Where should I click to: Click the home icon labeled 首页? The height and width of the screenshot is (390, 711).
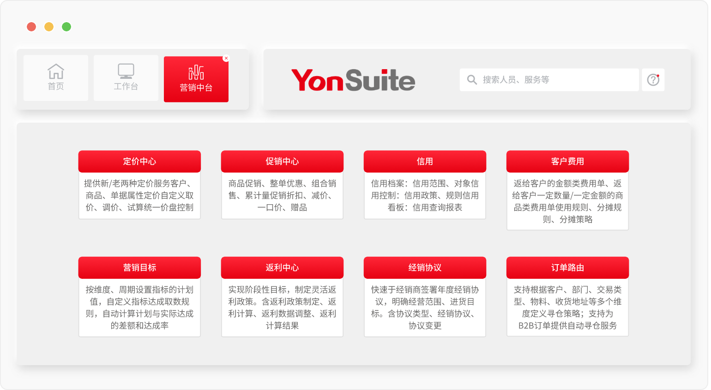56,72
